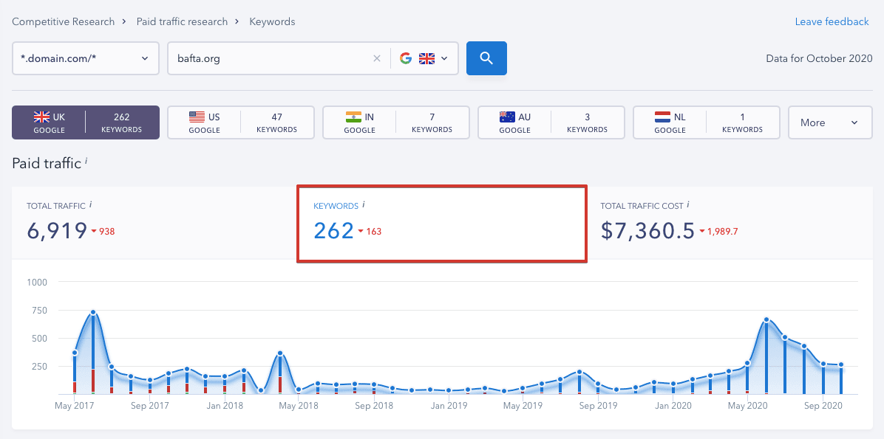Click the "Sep 2018" x-axis label
This screenshot has width=884, height=439.
(374, 405)
